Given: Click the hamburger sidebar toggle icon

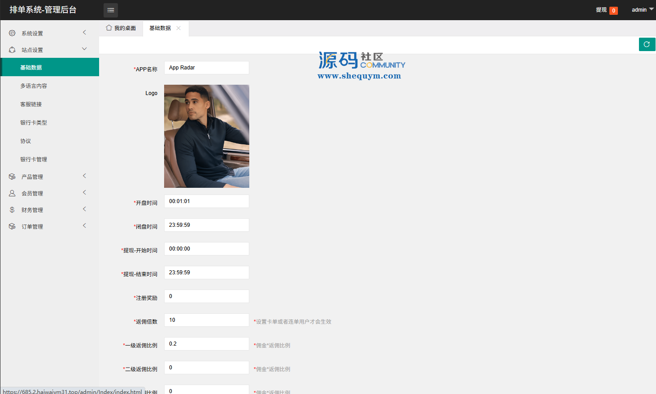Looking at the screenshot, I should pyautogui.click(x=111, y=10).
